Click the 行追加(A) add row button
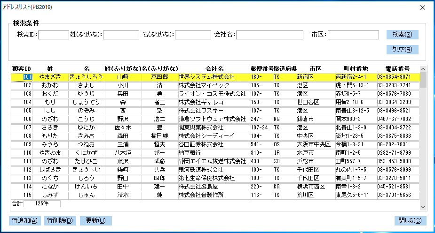Screen dimensions: 435x233 pos(25,220)
